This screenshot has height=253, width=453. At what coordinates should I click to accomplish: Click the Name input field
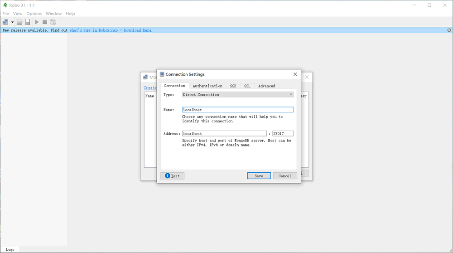click(x=238, y=110)
